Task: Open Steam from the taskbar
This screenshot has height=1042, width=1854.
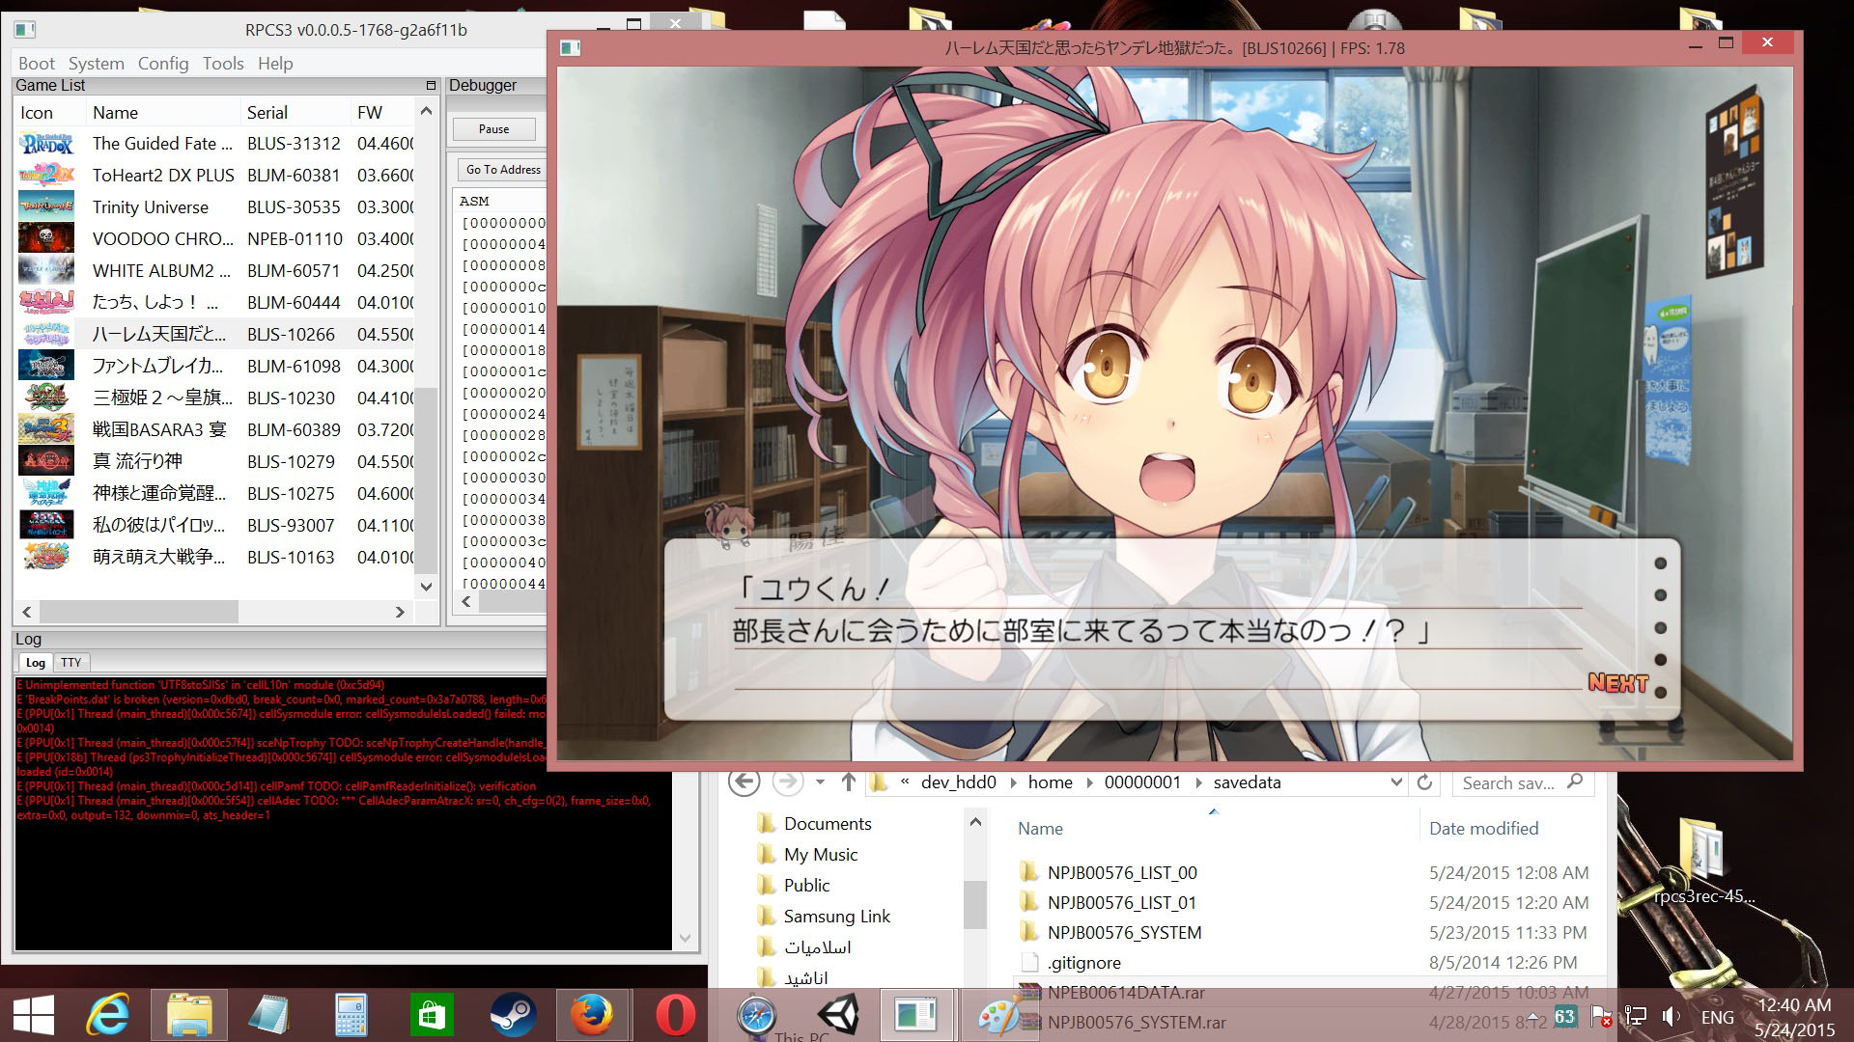Action: [513, 1015]
